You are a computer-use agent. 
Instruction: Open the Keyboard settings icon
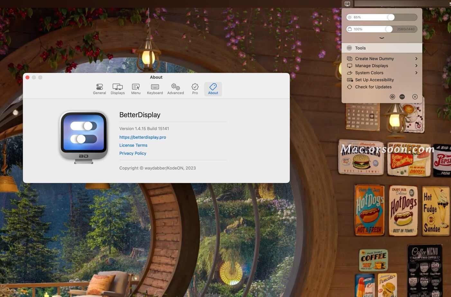coord(155,89)
